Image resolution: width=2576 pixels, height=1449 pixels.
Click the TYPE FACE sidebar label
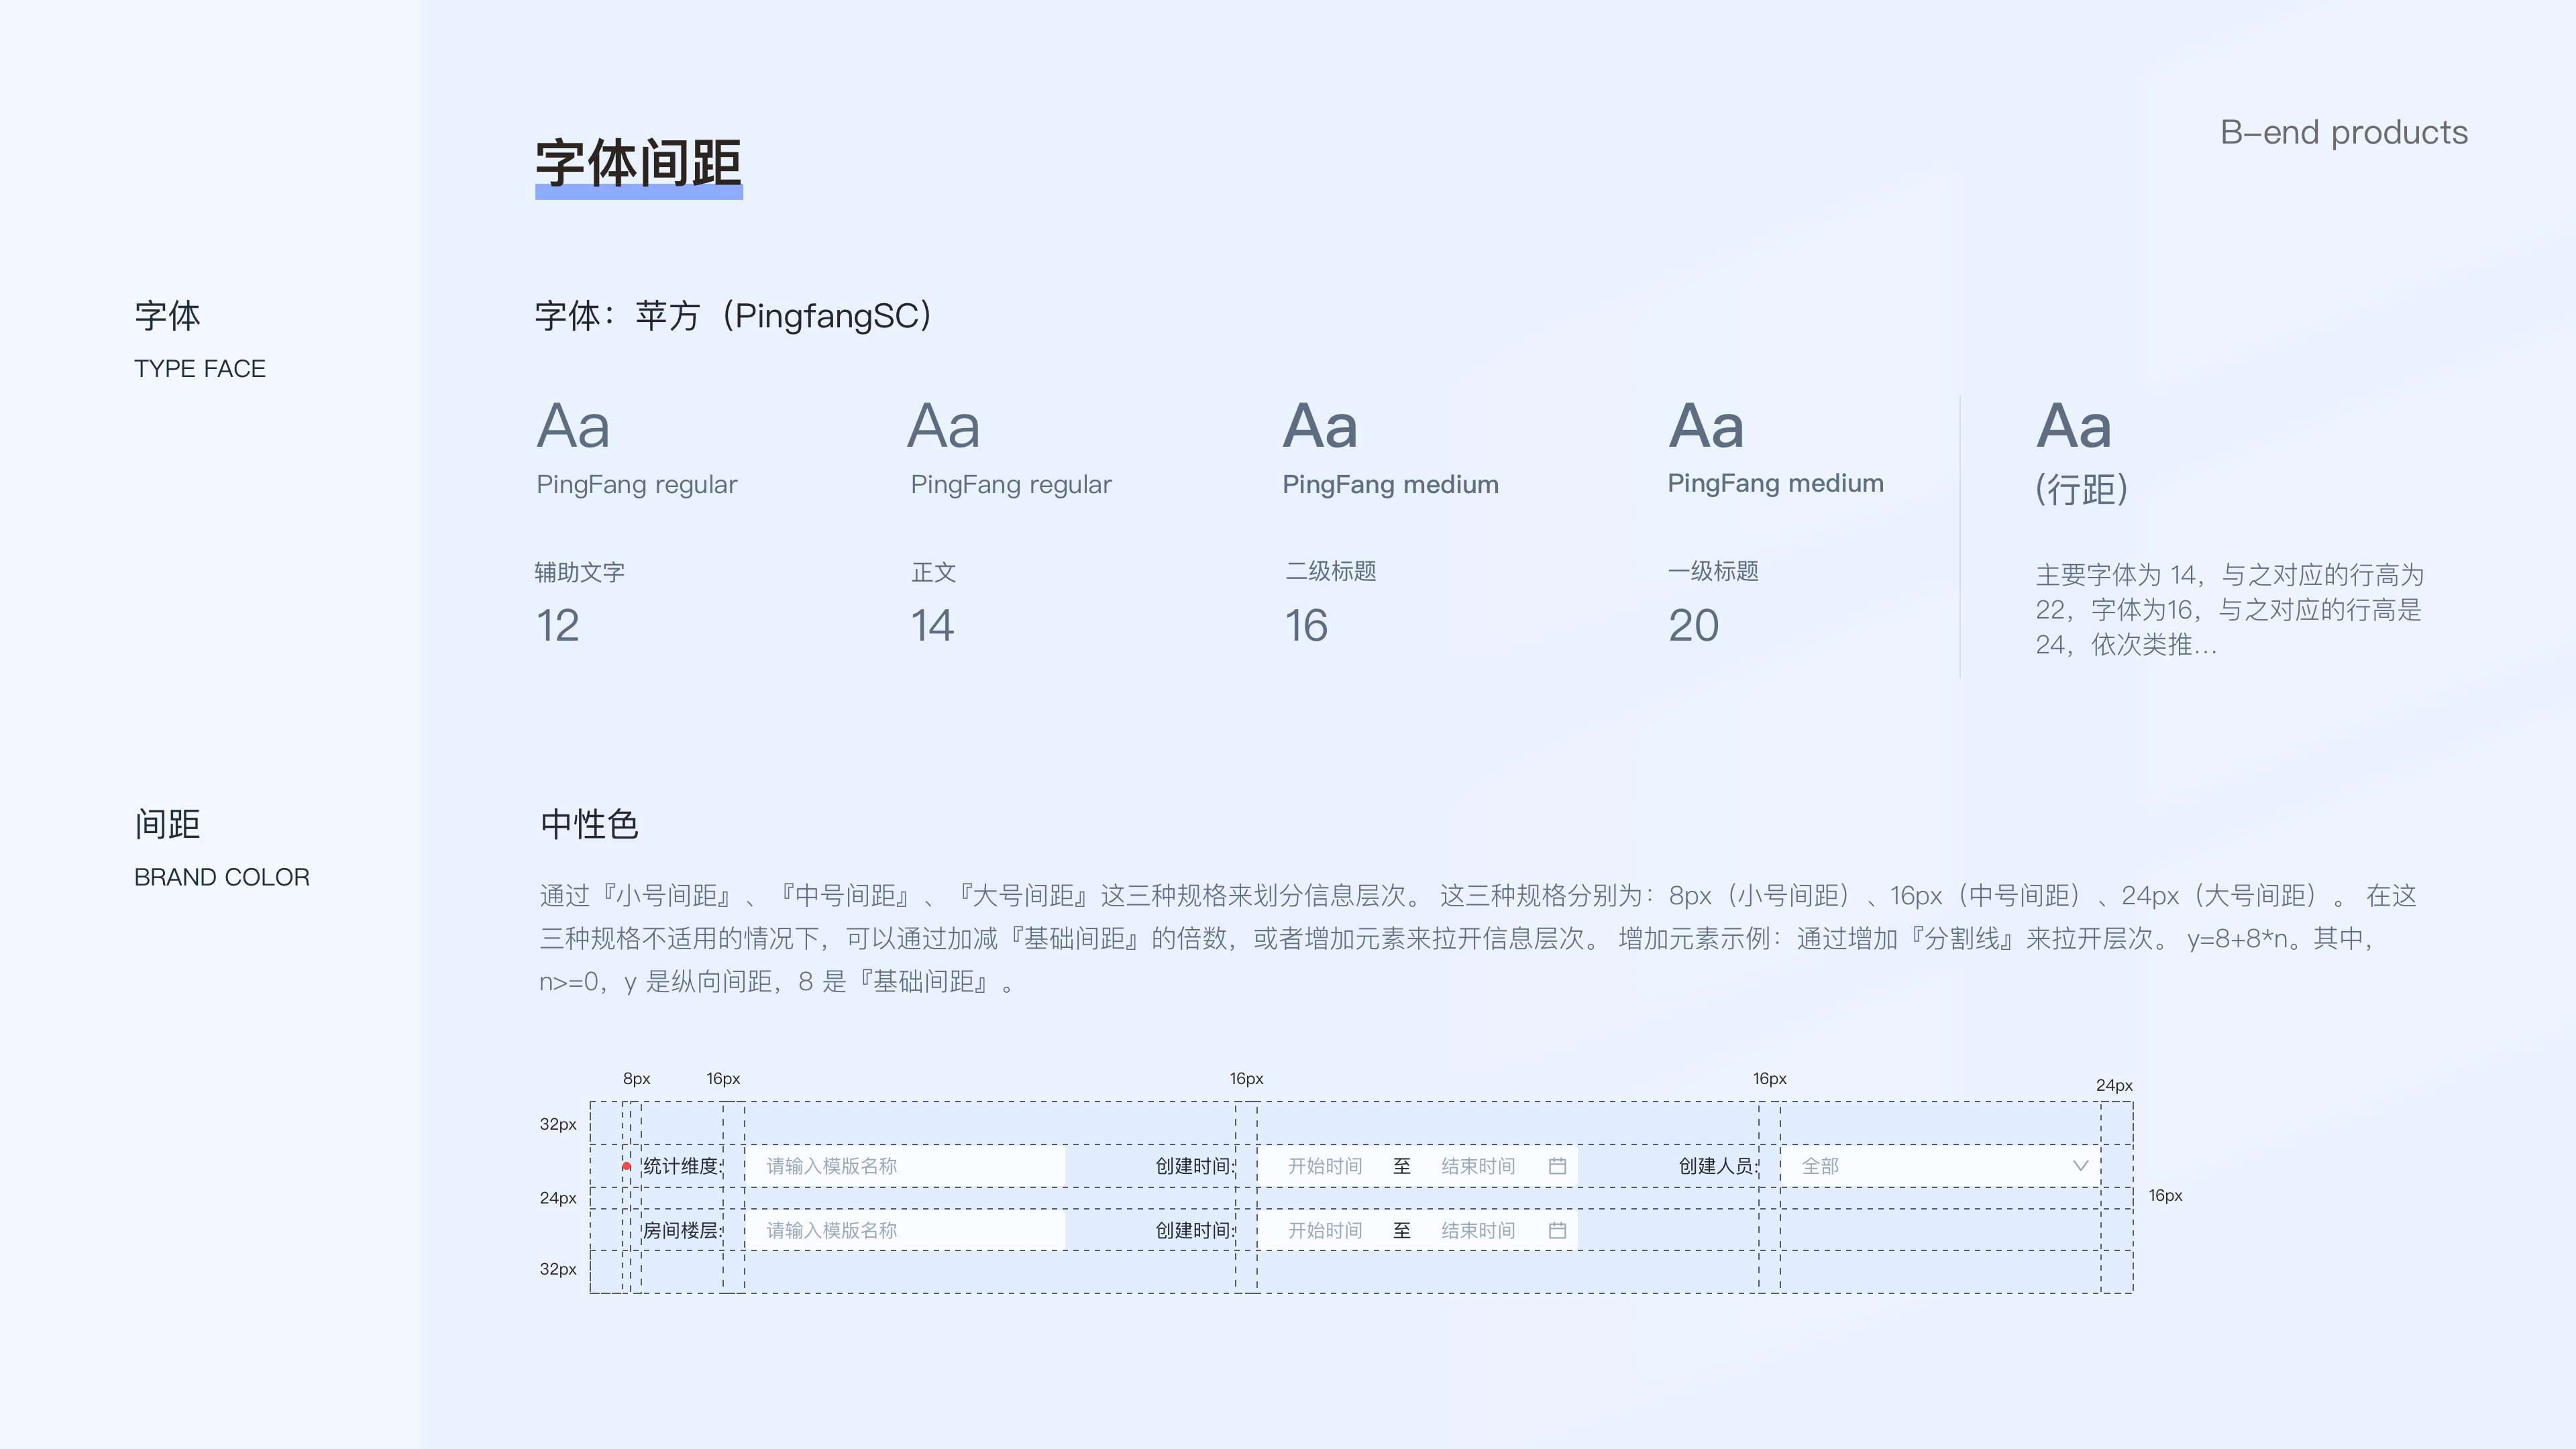point(200,369)
